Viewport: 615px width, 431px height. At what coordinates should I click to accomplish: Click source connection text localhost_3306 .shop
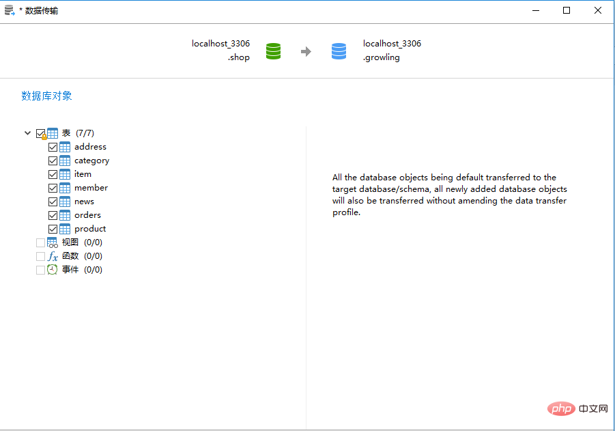221,51
